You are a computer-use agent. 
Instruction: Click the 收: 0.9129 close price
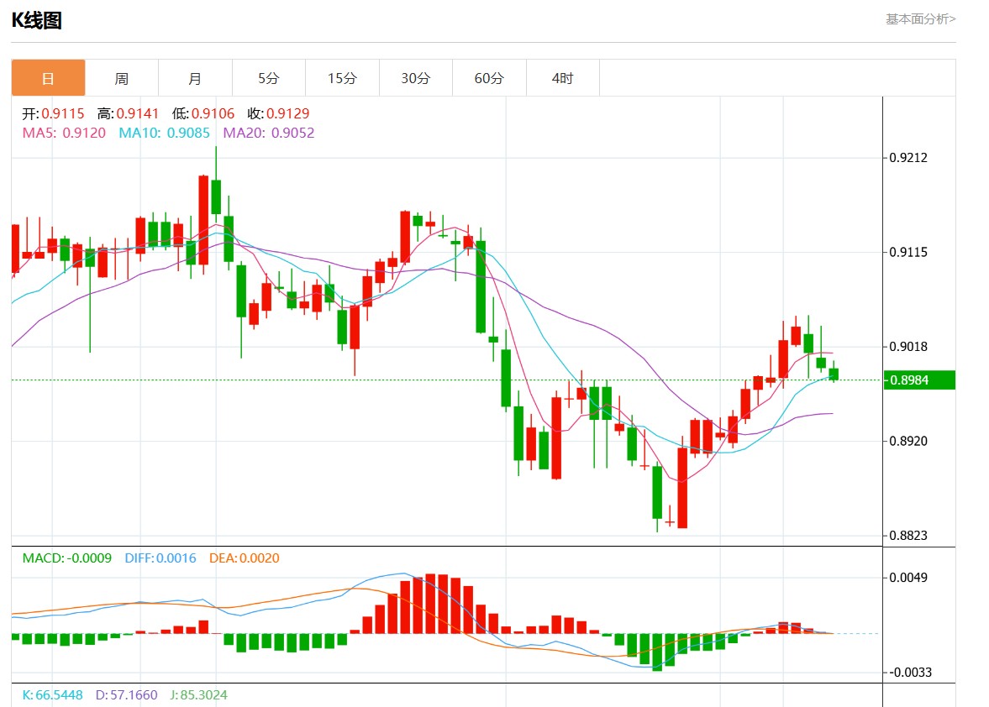(278, 114)
